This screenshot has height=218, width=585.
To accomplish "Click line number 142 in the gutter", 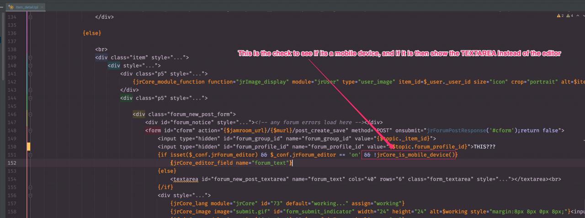I will click(x=12, y=82).
